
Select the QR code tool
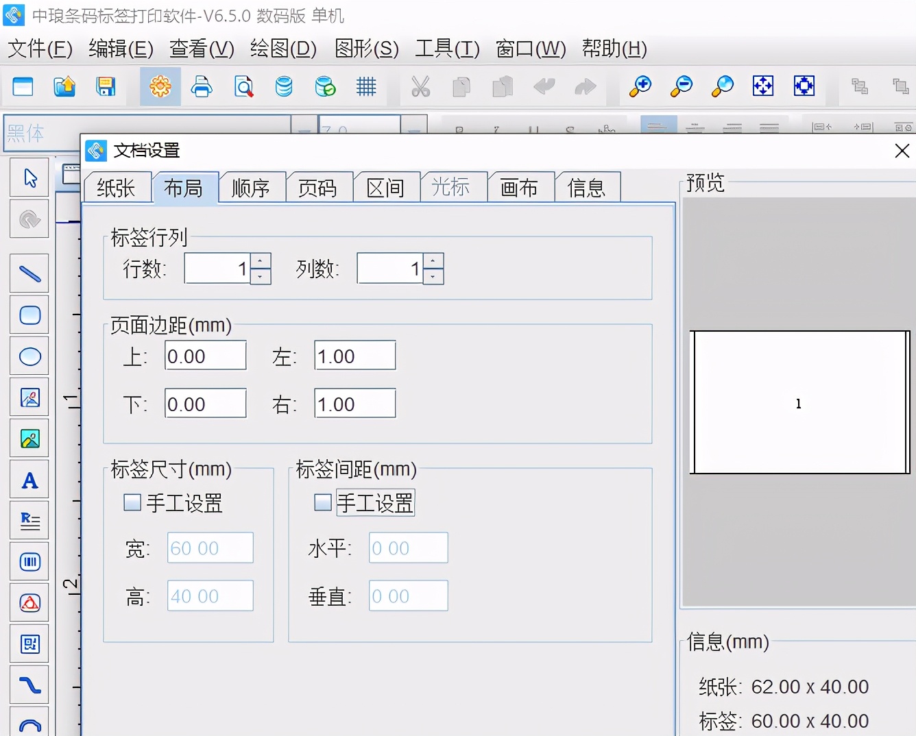[29, 644]
